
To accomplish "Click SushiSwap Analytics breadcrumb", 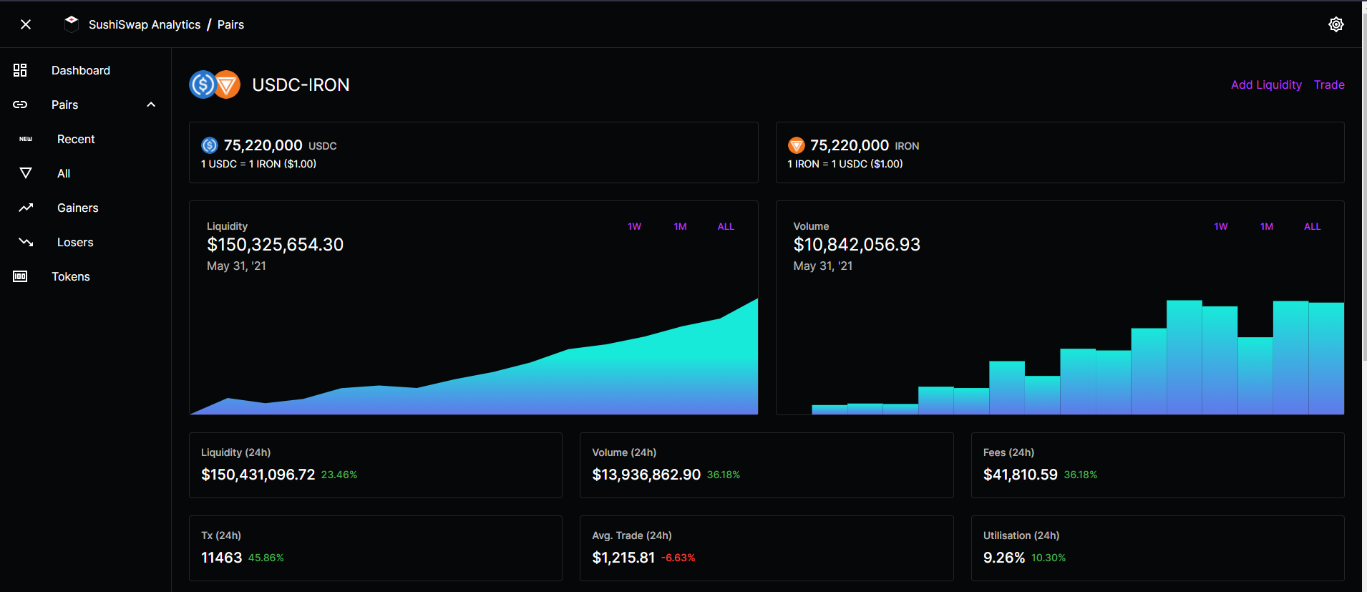I will (x=145, y=24).
